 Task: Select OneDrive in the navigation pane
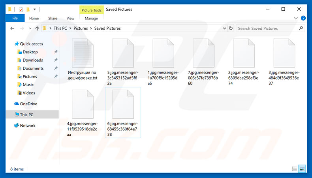coord(28,103)
